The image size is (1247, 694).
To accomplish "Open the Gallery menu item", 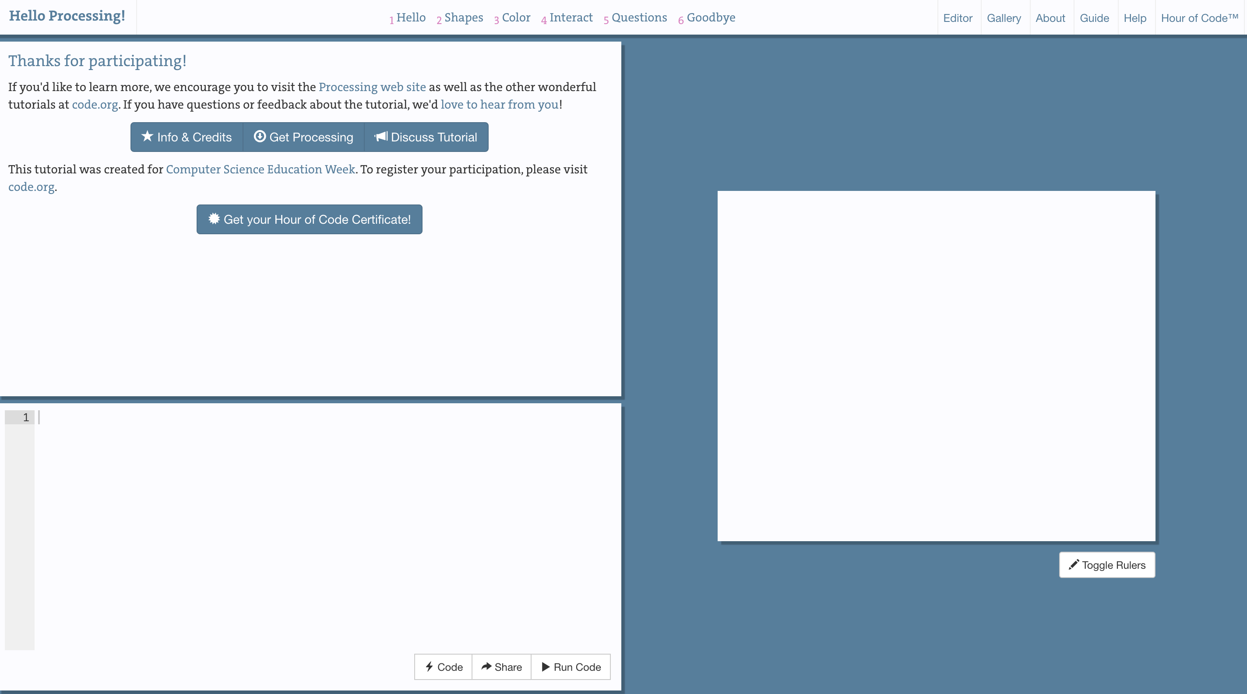I will tap(1004, 18).
